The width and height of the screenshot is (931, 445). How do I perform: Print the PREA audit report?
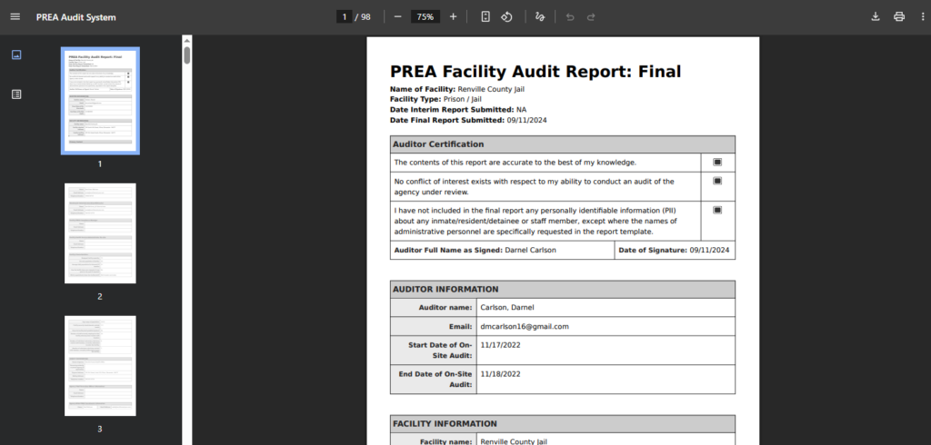[899, 16]
